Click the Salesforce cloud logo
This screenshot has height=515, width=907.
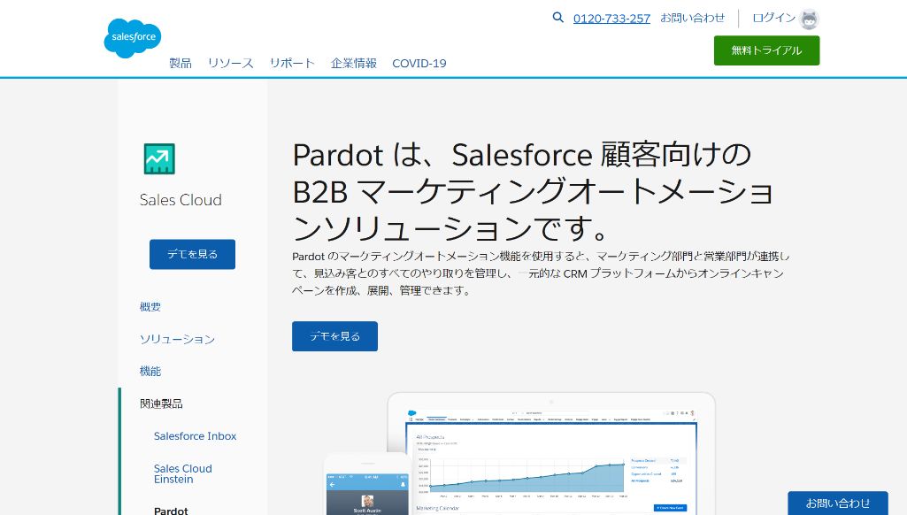pyautogui.click(x=131, y=37)
